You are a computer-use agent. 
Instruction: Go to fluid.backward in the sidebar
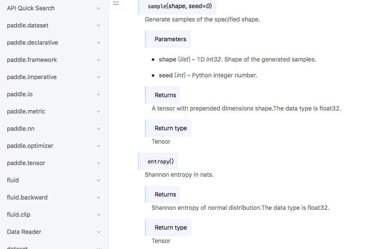click(x=27, y=197)
